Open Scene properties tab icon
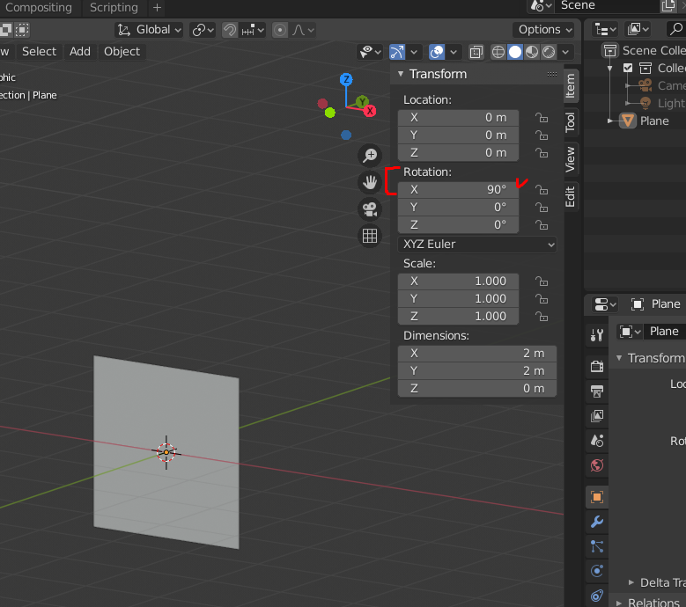 (597, 441)
